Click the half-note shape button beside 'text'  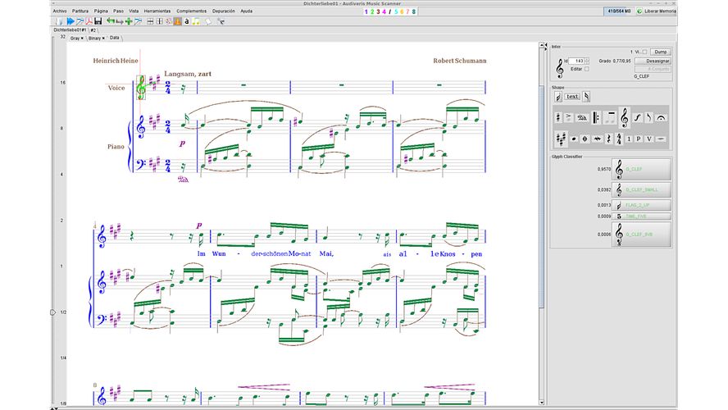[558, 97]
